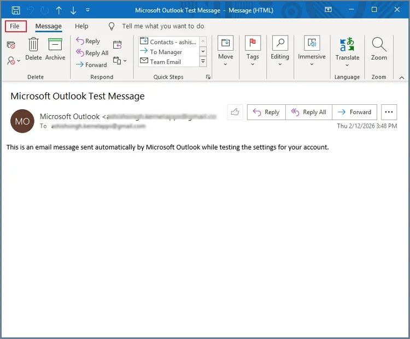The width and height of the screenshot is (410, 339).
Task: Go to previous item with up arrow
Action: coord(59,10)
